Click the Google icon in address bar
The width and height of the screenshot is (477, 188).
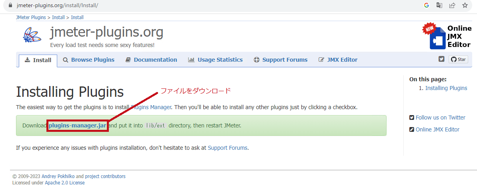coord(426,5)
